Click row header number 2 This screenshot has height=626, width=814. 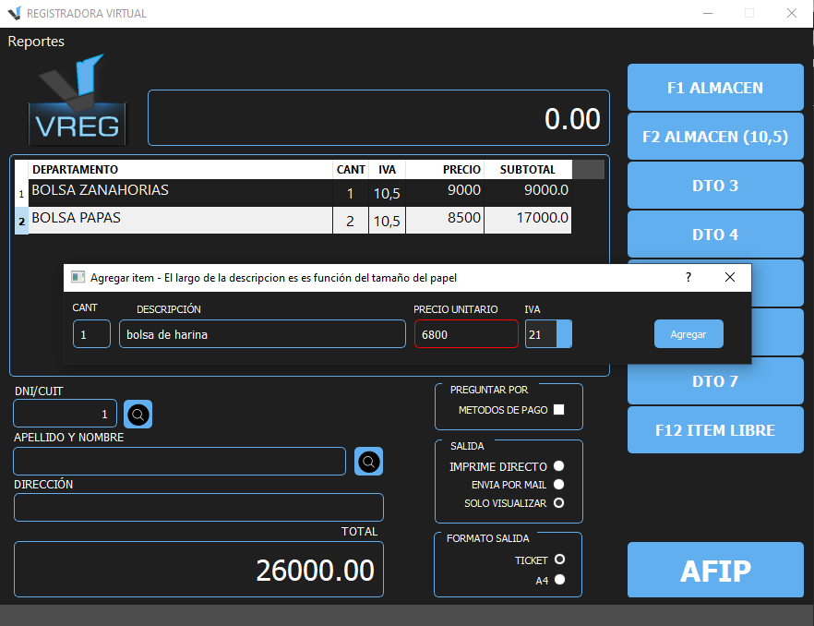(21, 221)
